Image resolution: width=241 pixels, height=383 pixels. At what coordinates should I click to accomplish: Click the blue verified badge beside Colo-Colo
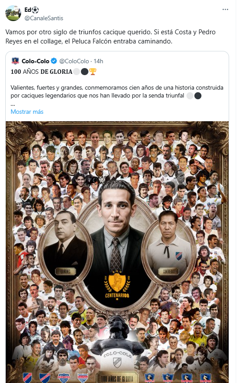[x=54, y=61]
